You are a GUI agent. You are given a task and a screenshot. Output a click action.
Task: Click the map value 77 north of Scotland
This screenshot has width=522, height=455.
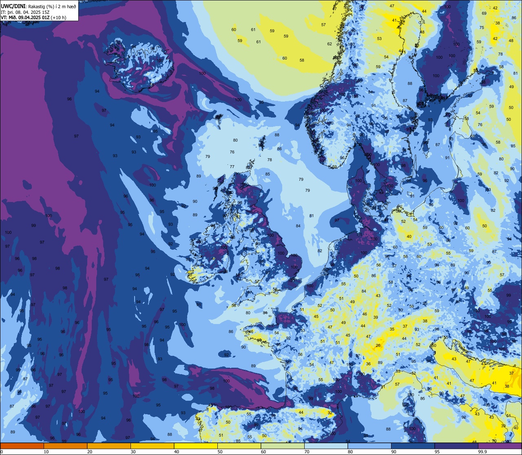click(x=232, y=166)
